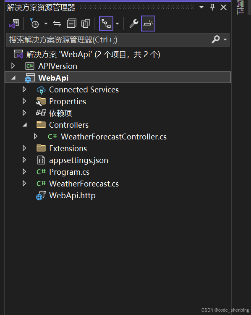Click the Controllers folder icon
The height and width of the screenshot is (315, 251).
(41, 124)
